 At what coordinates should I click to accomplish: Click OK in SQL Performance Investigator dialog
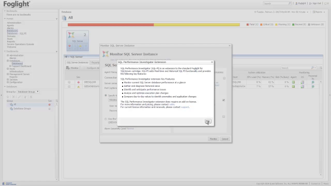click(x=208, y=121)
